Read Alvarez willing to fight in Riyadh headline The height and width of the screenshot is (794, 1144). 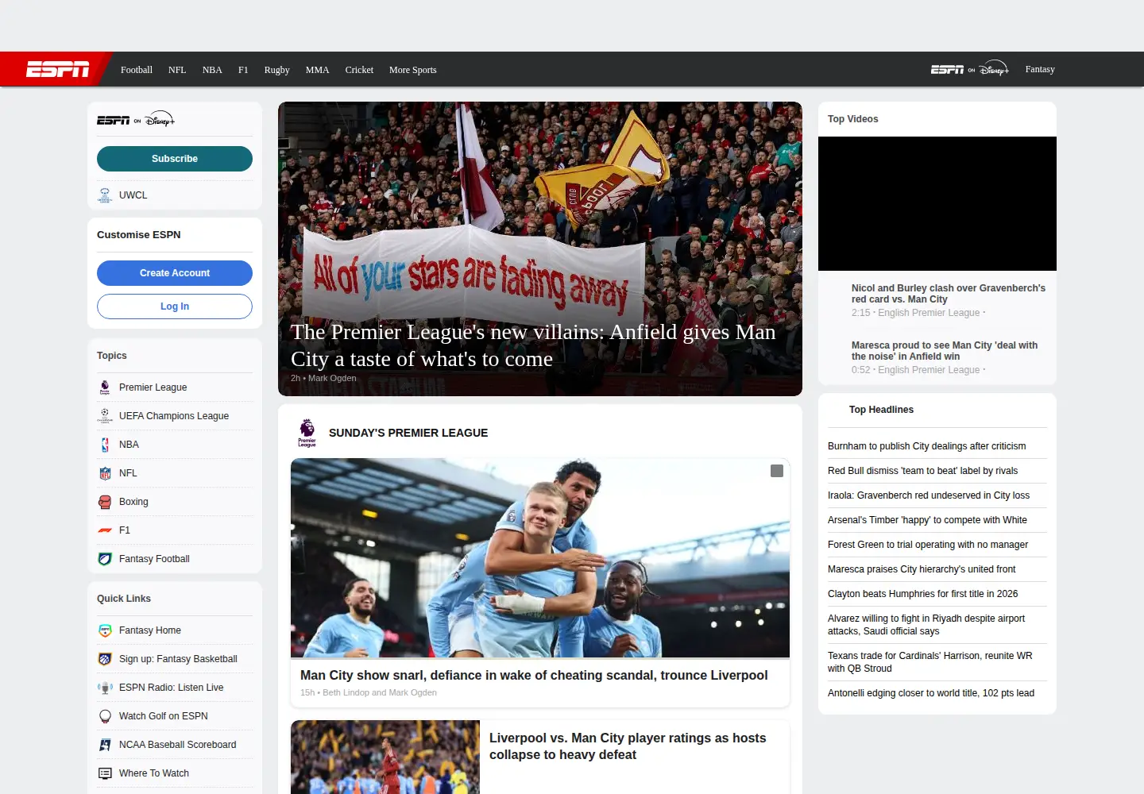tap(926, 625)
